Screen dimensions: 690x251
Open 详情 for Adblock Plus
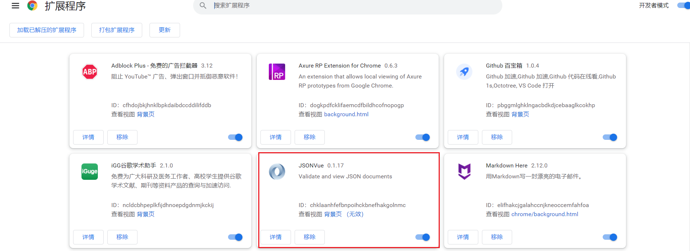coord(88,137)
